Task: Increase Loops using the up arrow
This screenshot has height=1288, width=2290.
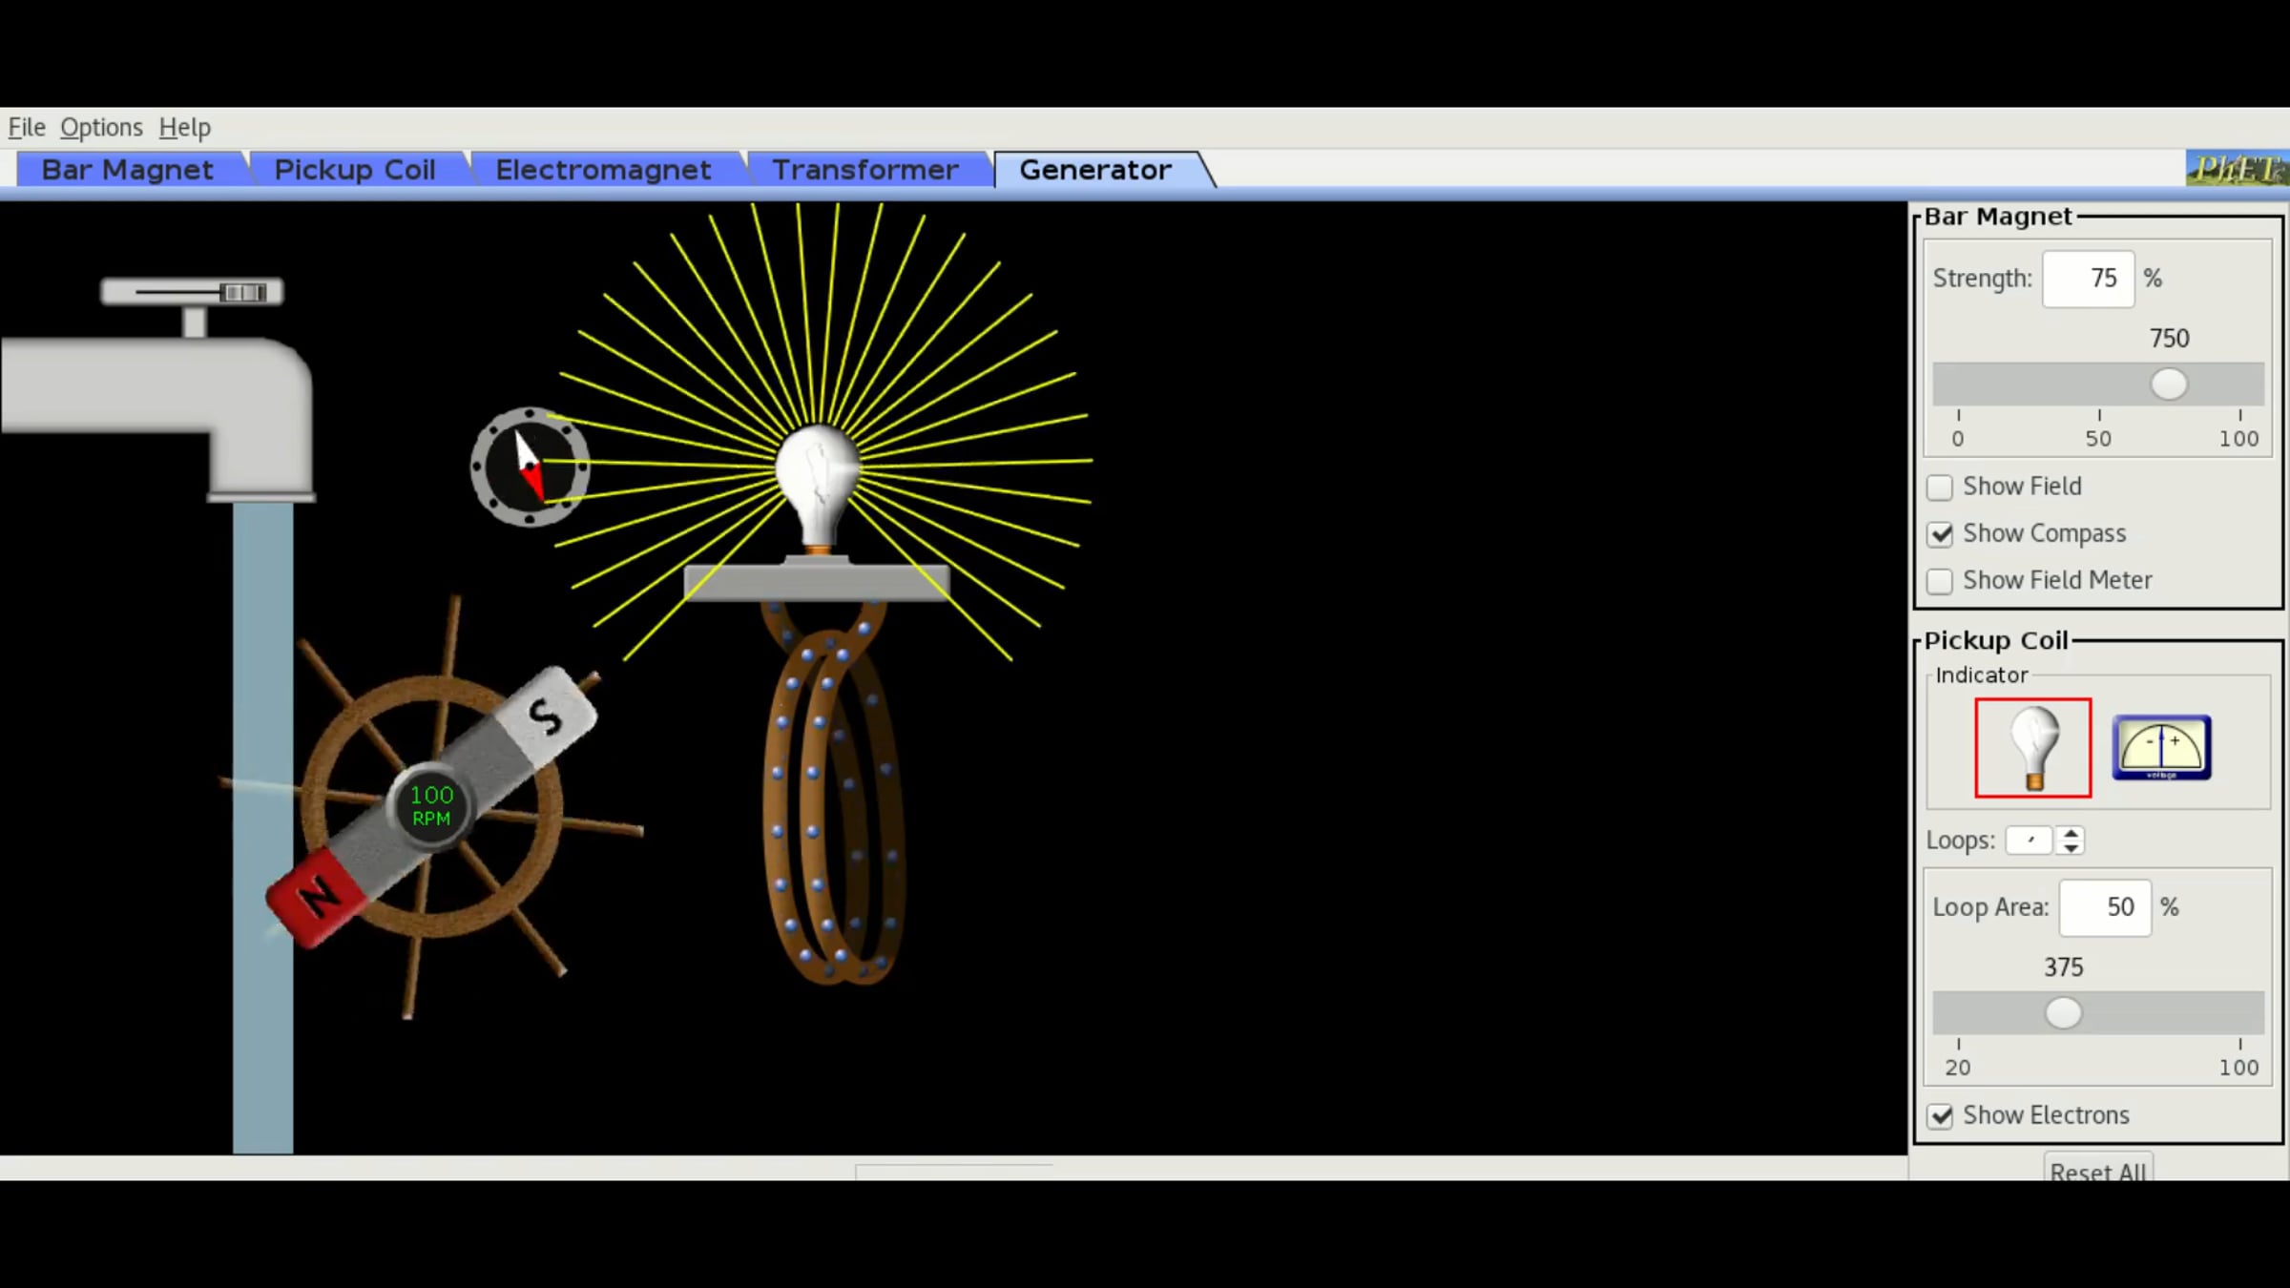Action: (2071, 834)
